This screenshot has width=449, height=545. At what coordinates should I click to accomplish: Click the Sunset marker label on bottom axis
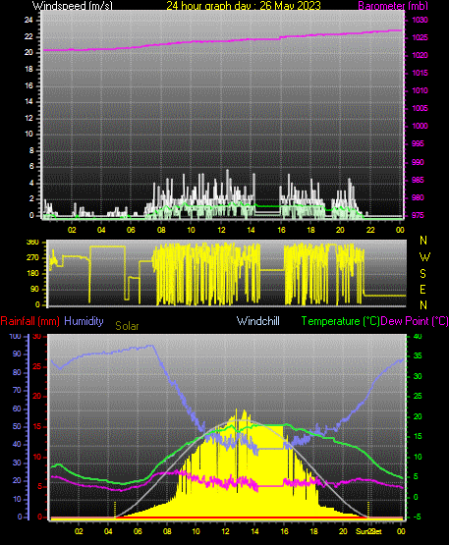(x=368, y=531)
